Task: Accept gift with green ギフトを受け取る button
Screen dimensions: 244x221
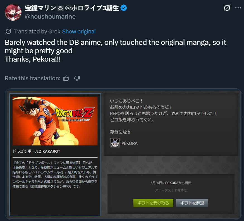Action: [x=153, y=203]
